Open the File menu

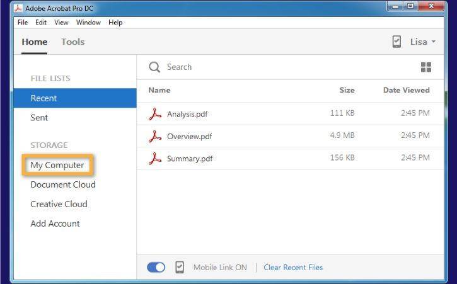coord(23,23)
